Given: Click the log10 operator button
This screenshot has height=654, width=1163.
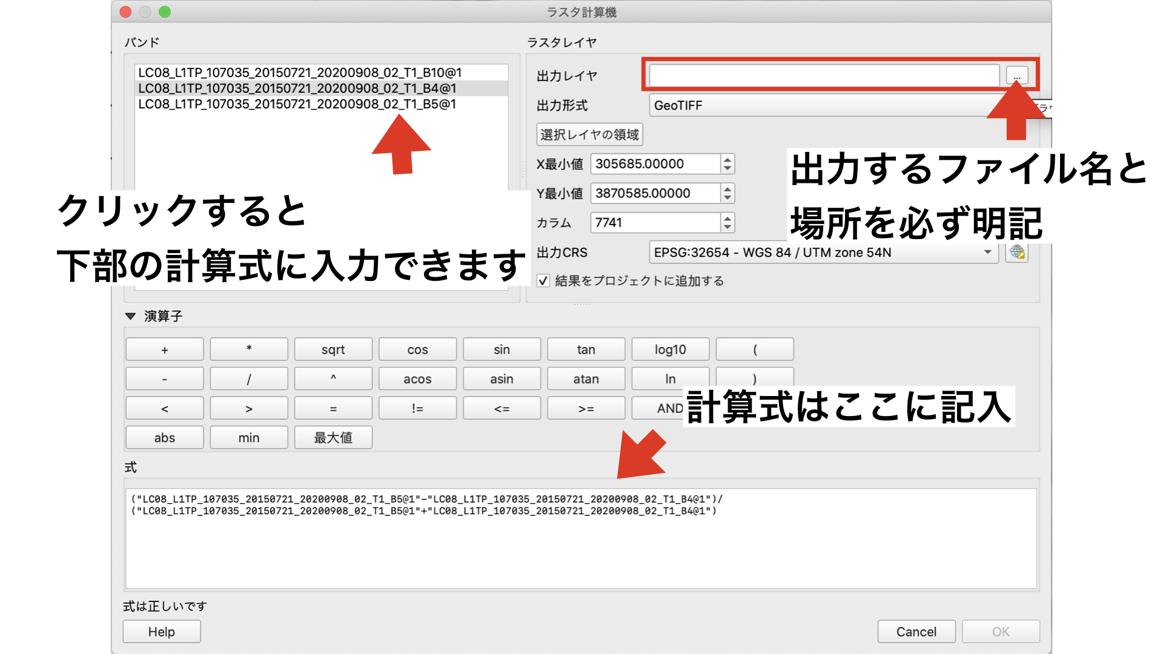Looking at the screenshot, I should pos(670,349).
